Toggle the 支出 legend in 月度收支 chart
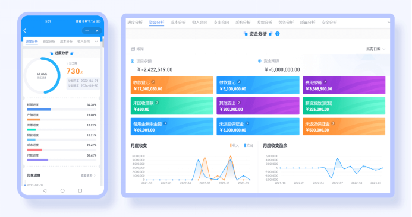 (x=249, y=145)
